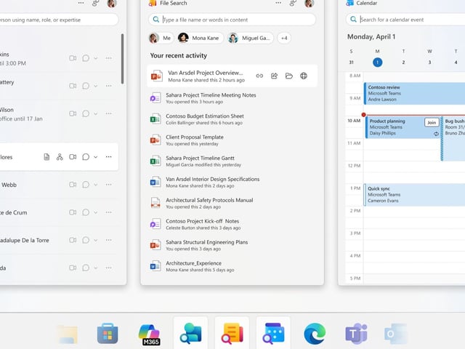Screen dimensions: 465x349
Task: Select day 31 in the calendar week
Action: (351, 63)
